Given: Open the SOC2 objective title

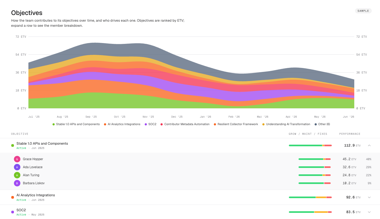Looking at the screenshot, I should [x=21, y=210].
